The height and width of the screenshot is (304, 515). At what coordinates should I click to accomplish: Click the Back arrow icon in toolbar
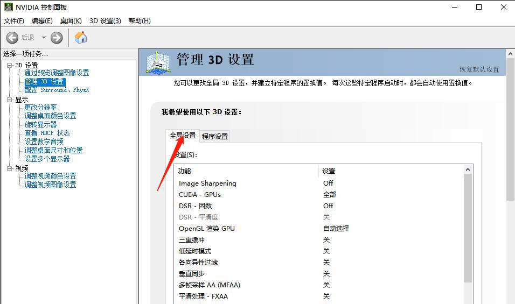pyautogui.click(x=12, y=38)
